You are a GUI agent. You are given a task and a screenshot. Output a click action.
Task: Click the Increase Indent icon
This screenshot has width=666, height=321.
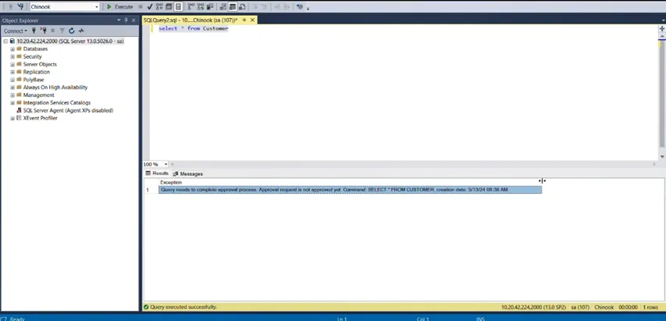click(x=287, y=7)
